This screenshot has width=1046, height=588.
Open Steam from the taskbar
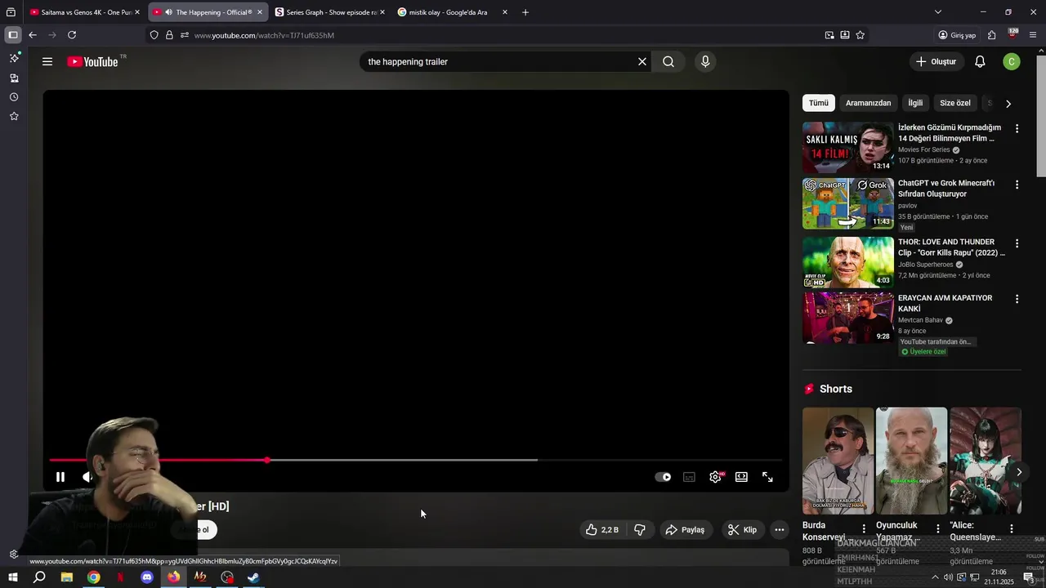[x=253, y=577]
